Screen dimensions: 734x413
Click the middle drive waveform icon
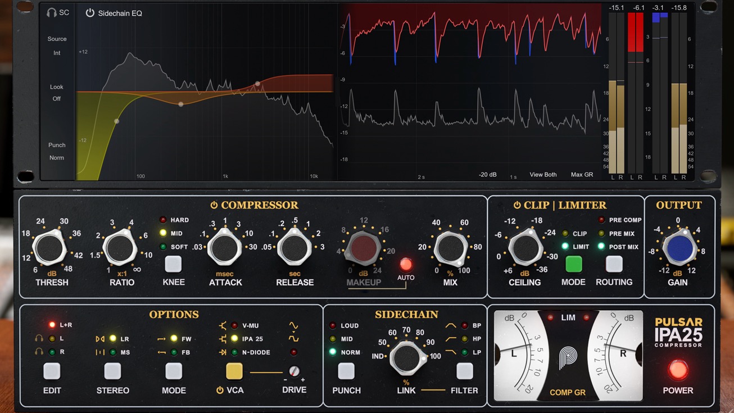(293, 339)
